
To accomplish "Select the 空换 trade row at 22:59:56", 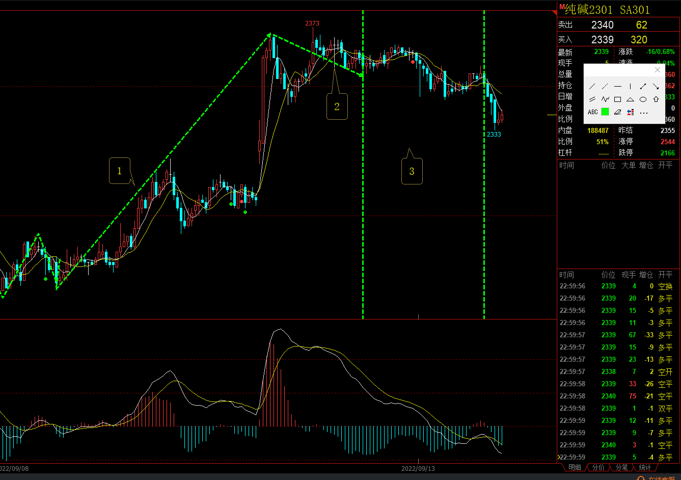I will pos(618,286).
